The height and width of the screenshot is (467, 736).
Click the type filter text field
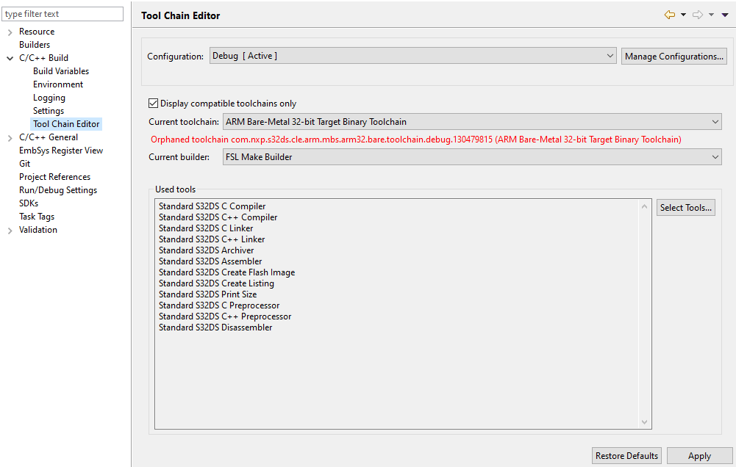[62, 13]
